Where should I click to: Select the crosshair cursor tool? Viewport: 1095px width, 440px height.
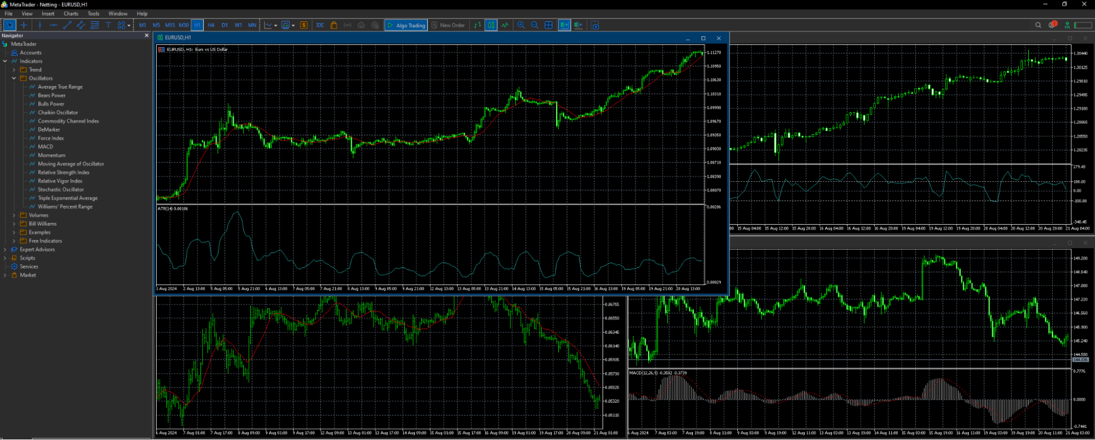click(x=24, y=25)
